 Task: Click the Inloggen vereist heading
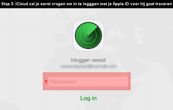coord(88,60)
